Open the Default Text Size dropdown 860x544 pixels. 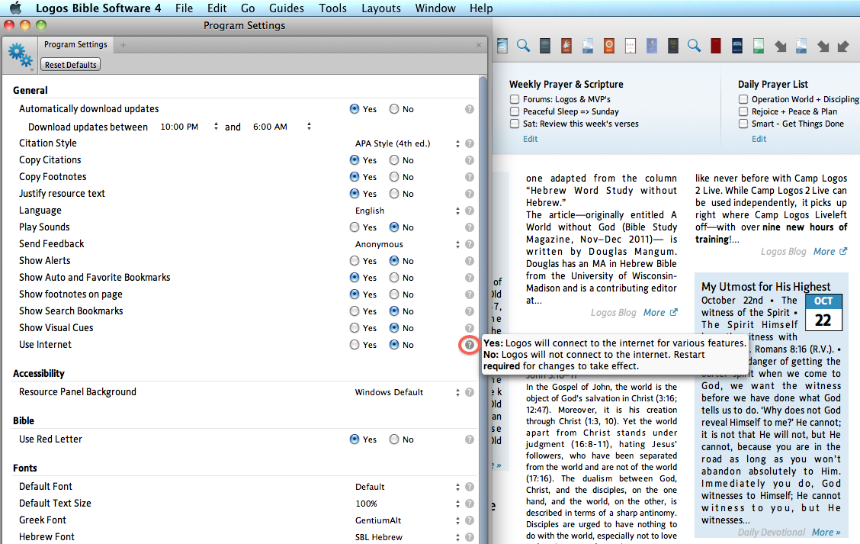coord(406,504)
